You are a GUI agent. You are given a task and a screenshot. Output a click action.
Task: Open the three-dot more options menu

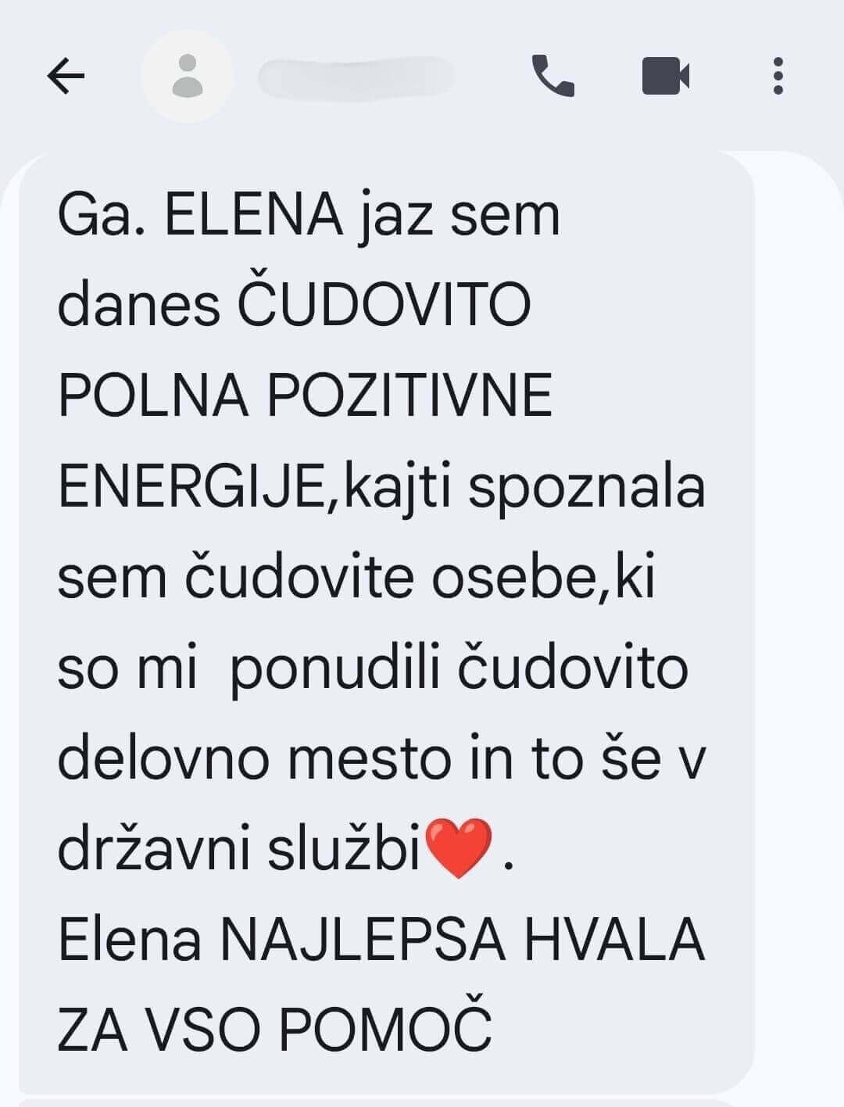coord(778,76)
